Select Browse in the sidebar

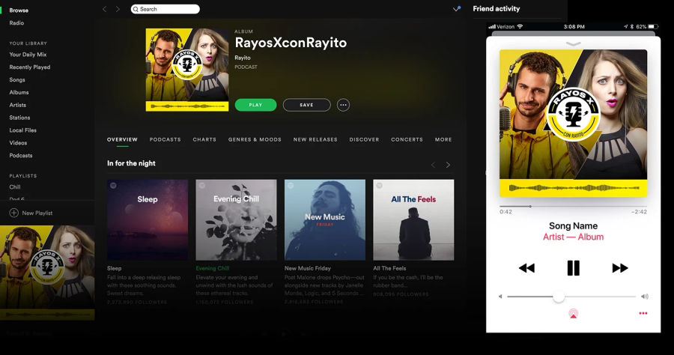pos(19,10)
